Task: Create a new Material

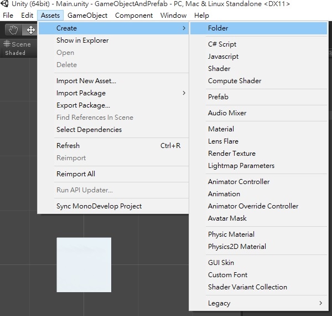Action: (258, 129)
